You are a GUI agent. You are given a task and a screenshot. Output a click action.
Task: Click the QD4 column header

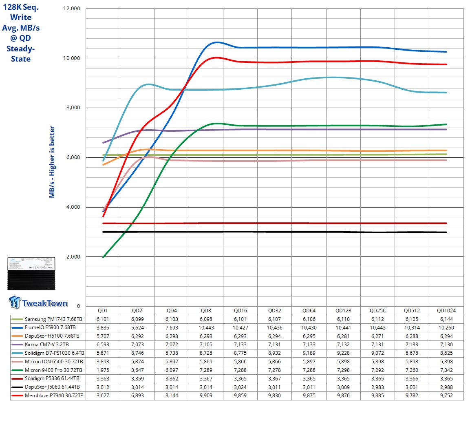tap(172, 311)
